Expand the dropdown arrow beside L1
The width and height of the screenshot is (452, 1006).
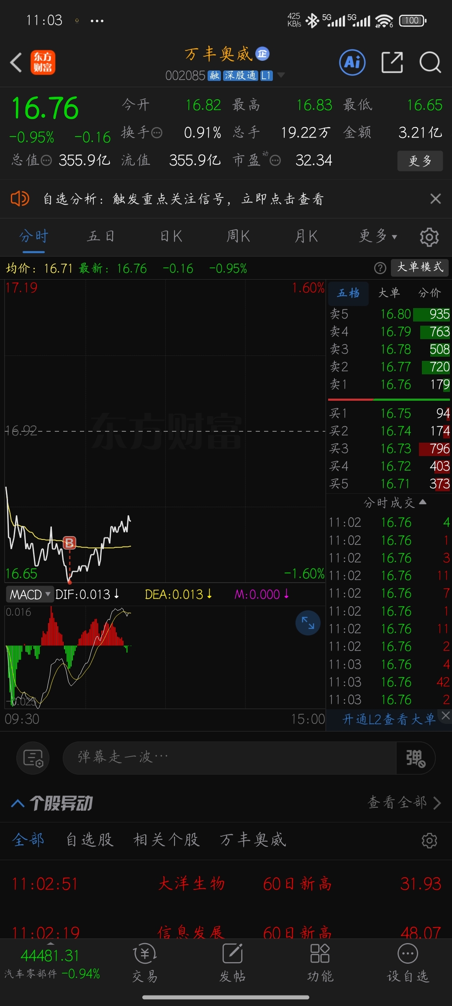pyautogui.click(x=281, y=75)
